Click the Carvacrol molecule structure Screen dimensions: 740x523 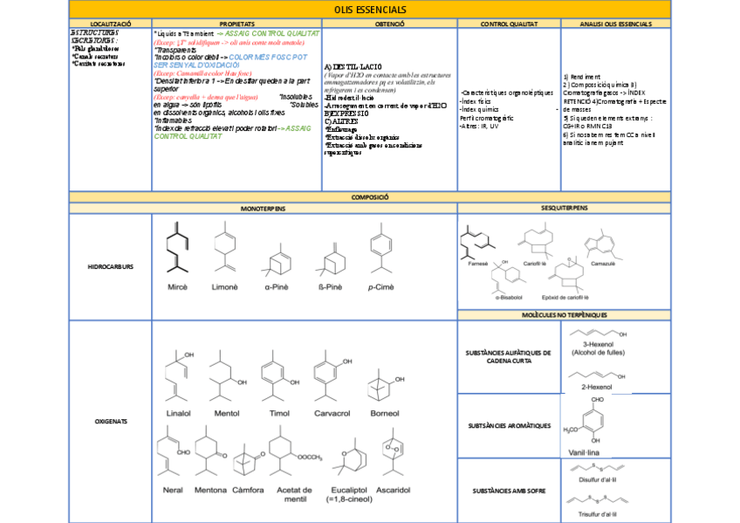coord(333,375)
